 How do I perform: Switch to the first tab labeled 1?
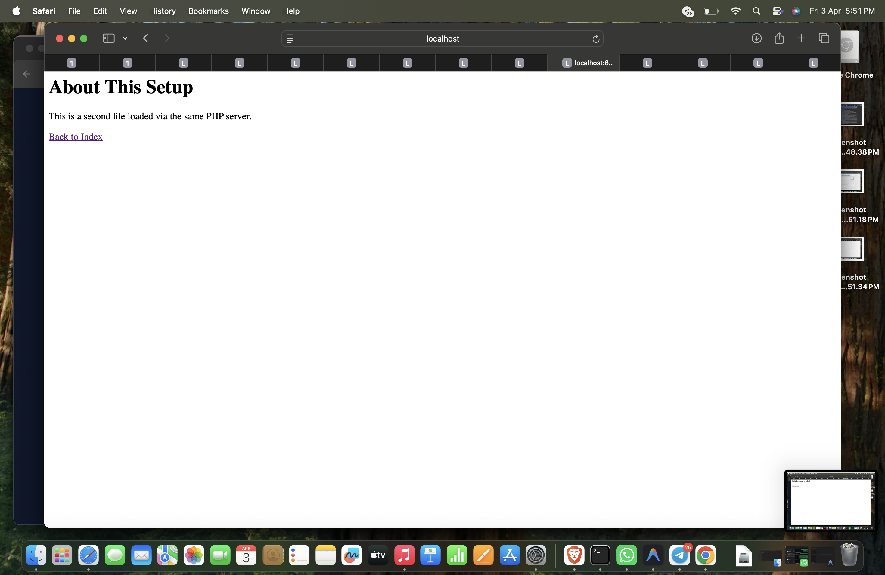pos(71,63)
